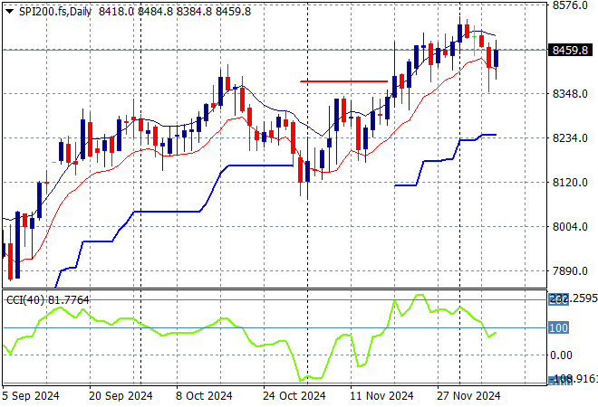Select the 8 Oct 2024 date label

pyautogui.click(x=204, y=396)
